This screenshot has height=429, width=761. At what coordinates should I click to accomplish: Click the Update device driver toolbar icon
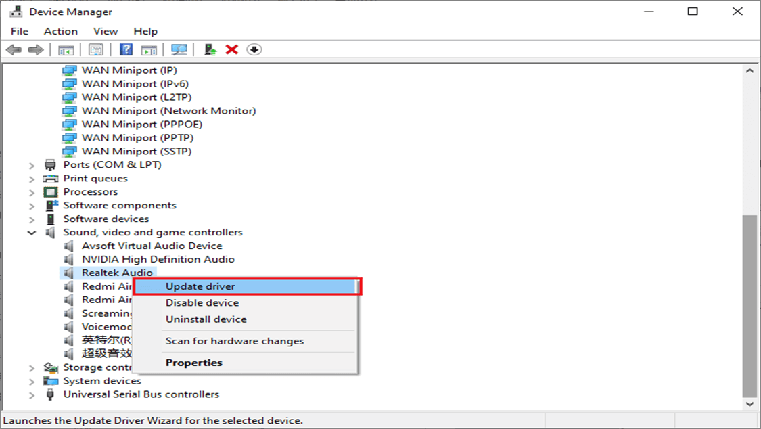210,49
